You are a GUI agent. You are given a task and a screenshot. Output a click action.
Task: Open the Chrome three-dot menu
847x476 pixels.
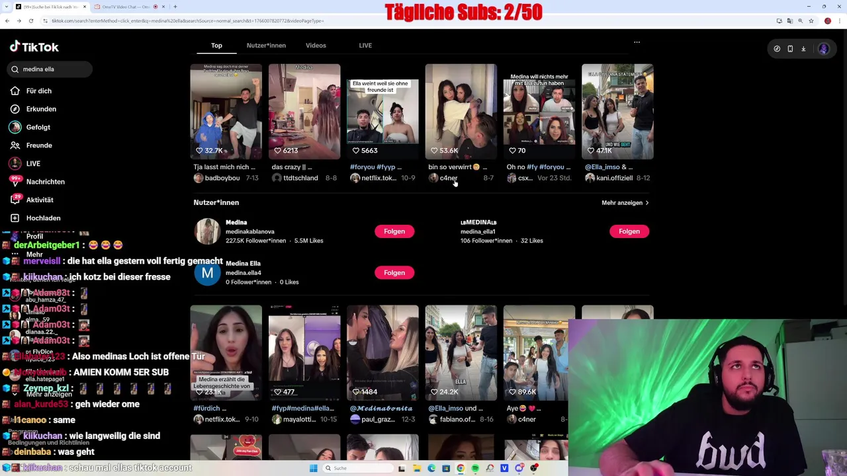tap(840, 21)
